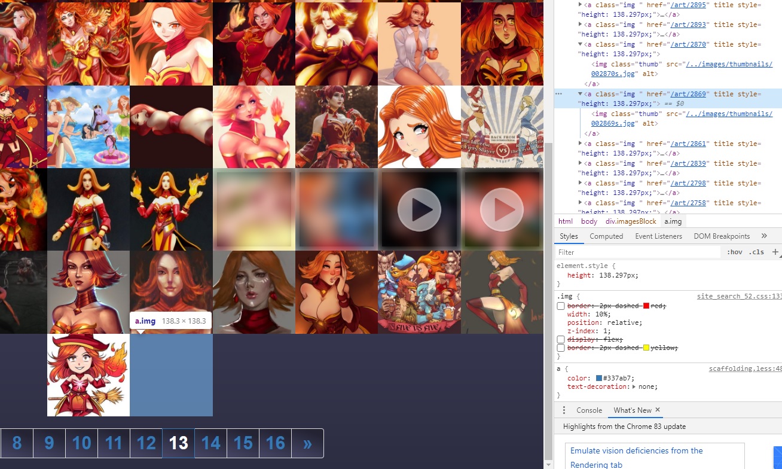The image size is (782, 469).
Task: Toggle the .cls element classes pane
Action: point(756,252)
